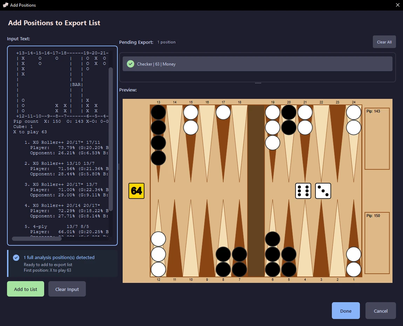This screenshot has height=326, width=403.
Task: Click the splitter handle above the Preview label
Action: (x=258, y=83)
